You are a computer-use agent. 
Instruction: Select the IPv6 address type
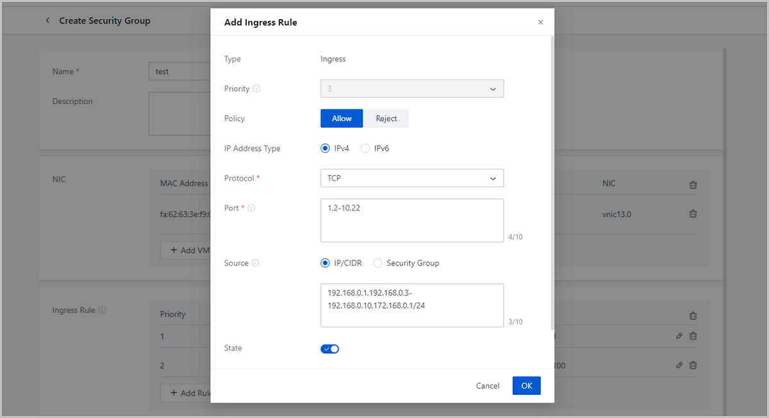(365, 149)
